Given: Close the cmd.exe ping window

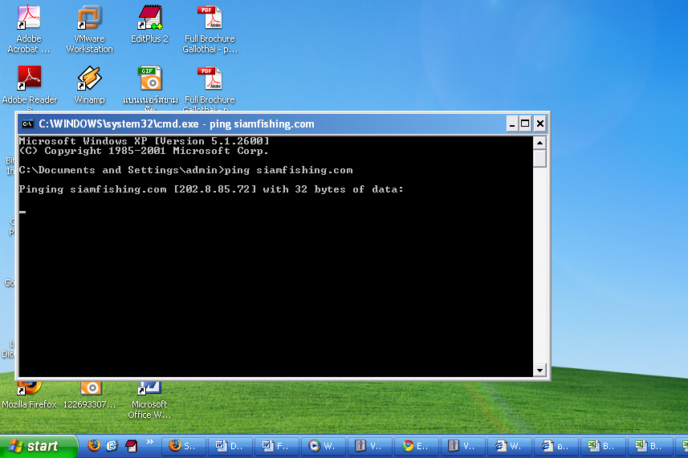Looking at the screenshot, I should tap(540, 124).
